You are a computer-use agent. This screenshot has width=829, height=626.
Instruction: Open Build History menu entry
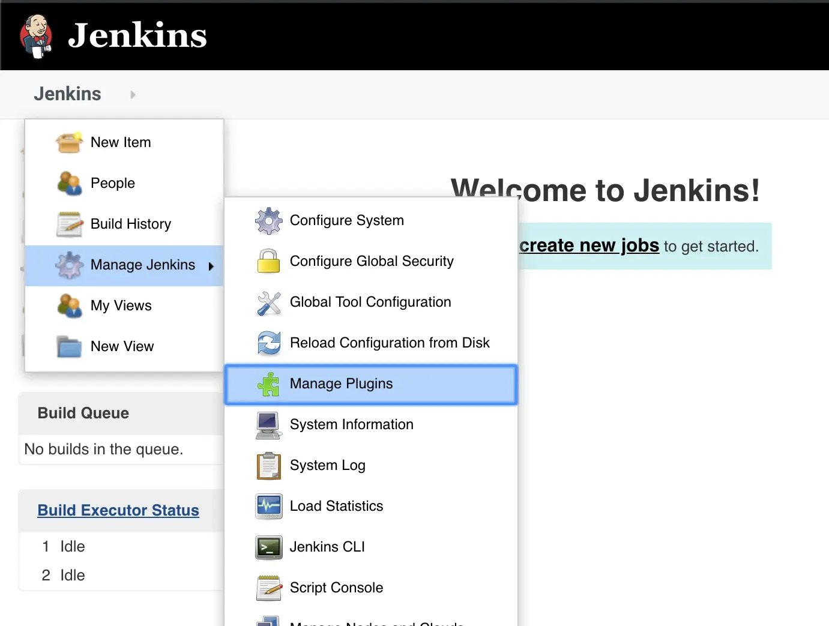pos(124,224)
